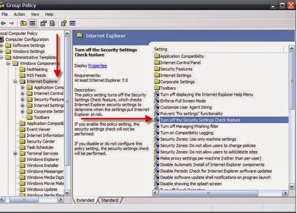Screen dimensions: 297x213
Task: Click the tree pane scrollbar down arrow
Action: point(67,193)
